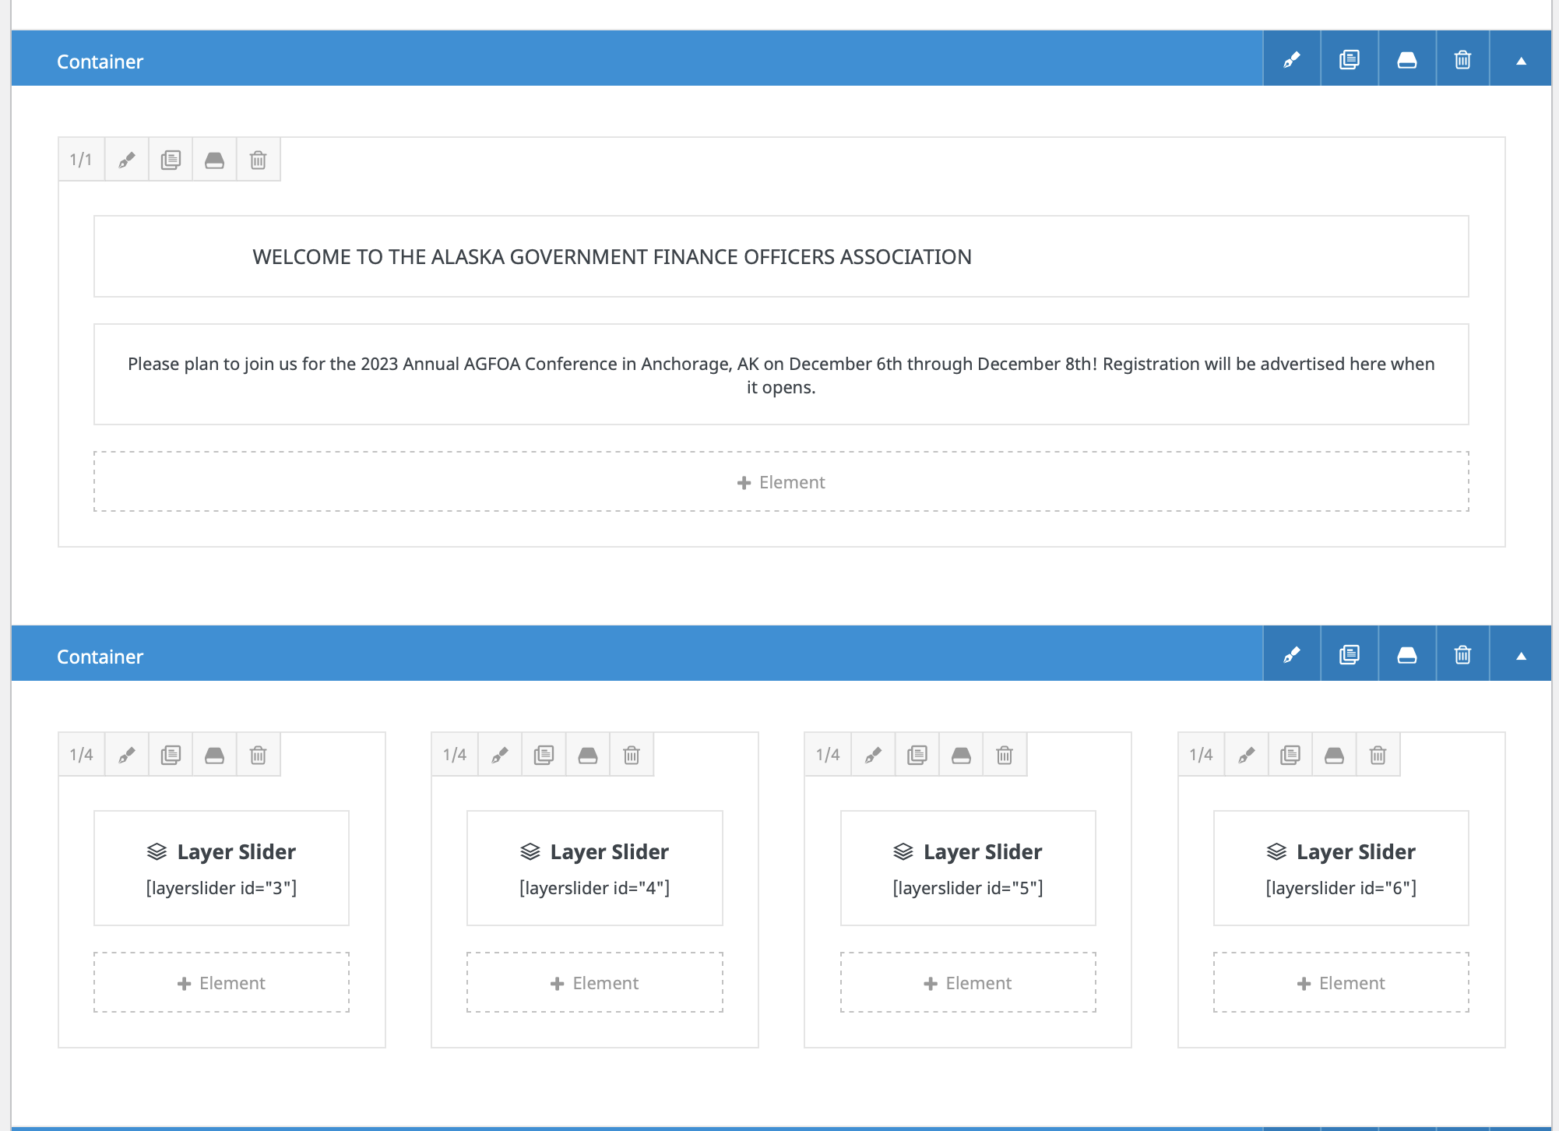Edit the first Container with the pen icon

tap(1292, 59)
